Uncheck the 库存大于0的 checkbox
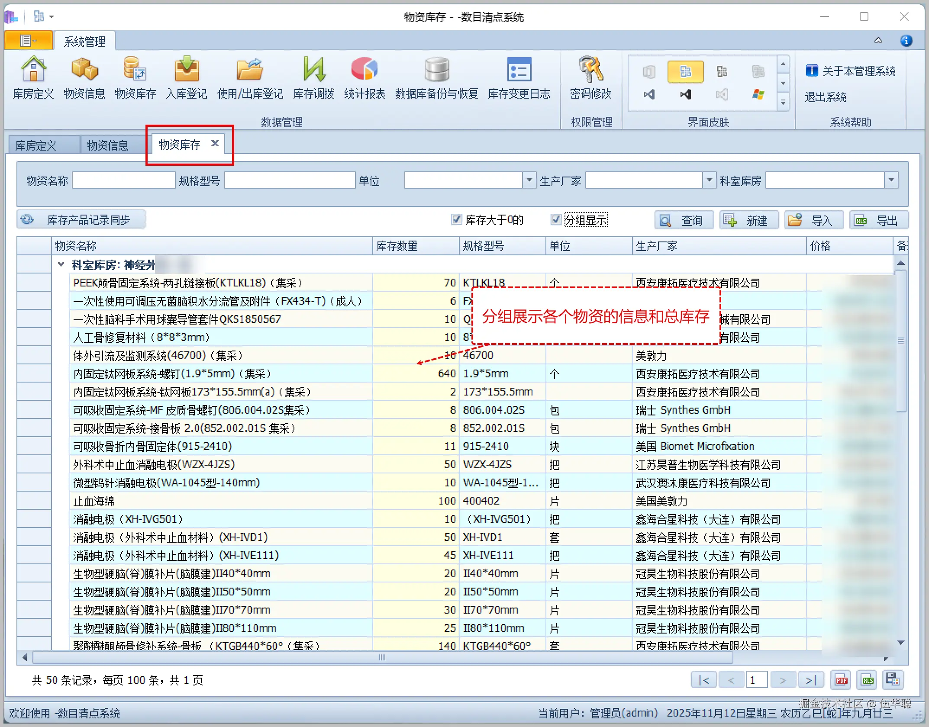The width and height of the screenshot is (929, 727). click(456, 219)
